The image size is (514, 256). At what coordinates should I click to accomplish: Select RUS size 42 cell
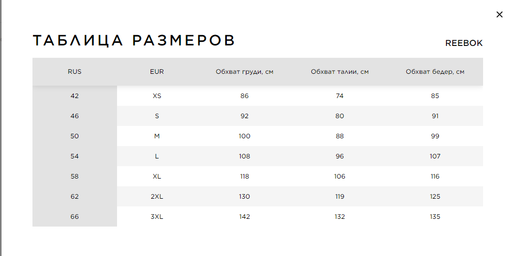[x=75, y=96]
